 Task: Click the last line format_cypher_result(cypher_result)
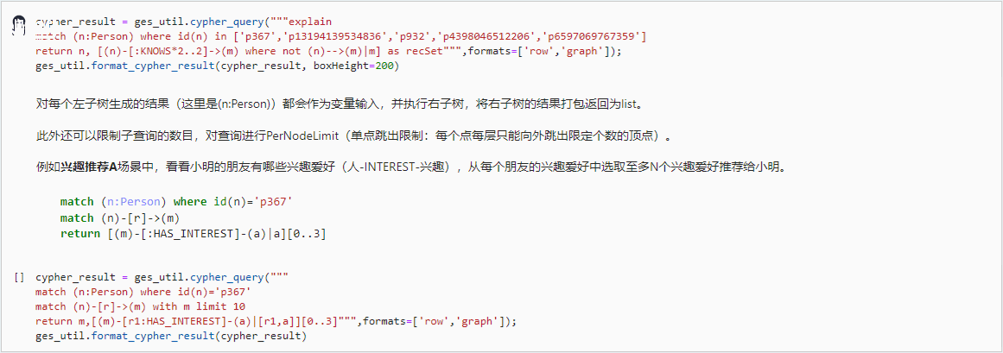(171, 336)
